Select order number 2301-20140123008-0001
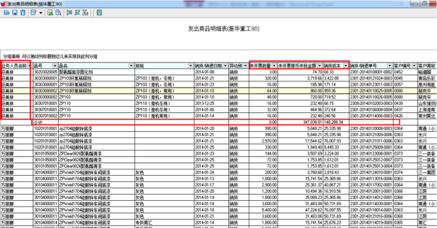The width and height of the screenshot is (437, 228). (x=371, y=153)
